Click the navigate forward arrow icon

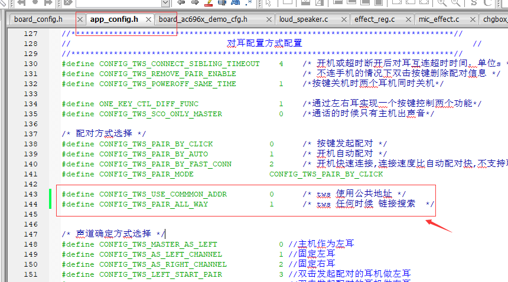195,2
